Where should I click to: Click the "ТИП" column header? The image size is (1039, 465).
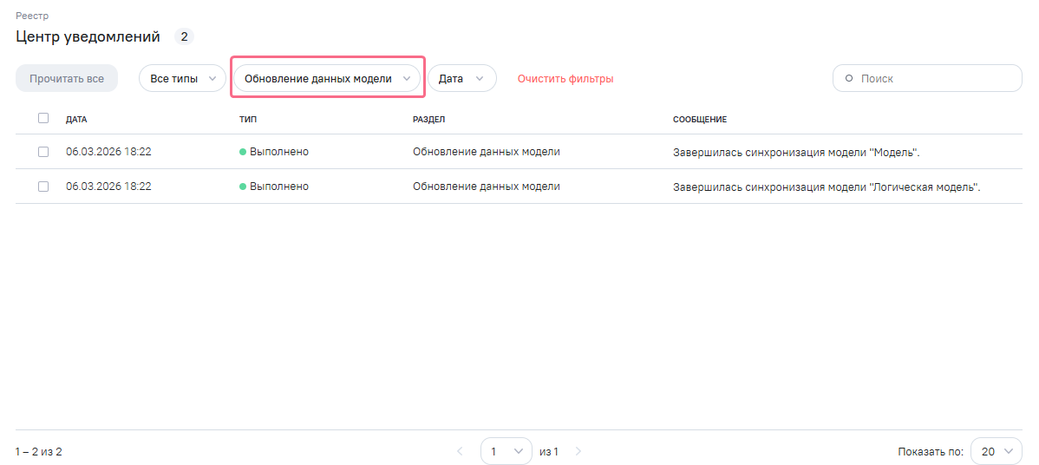(x=248, y=120)
